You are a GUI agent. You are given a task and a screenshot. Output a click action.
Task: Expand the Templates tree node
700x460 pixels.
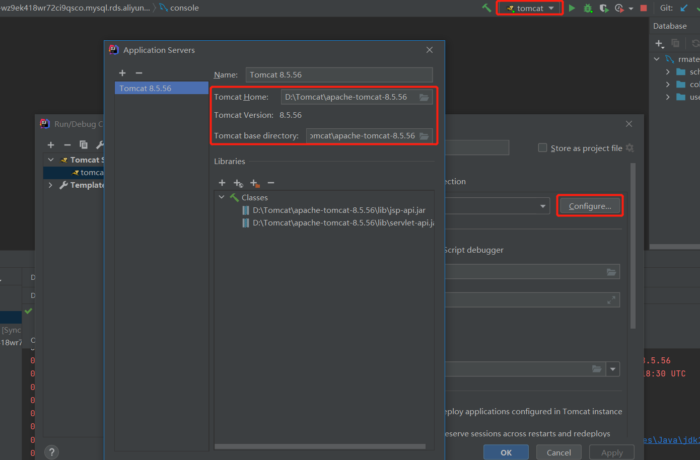(x=50, y=185)
